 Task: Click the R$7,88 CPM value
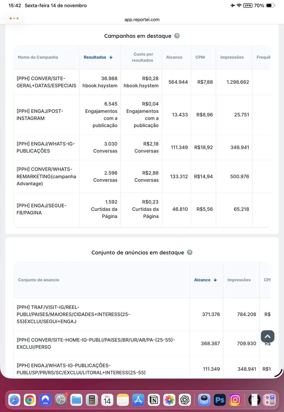coord(205,82)
